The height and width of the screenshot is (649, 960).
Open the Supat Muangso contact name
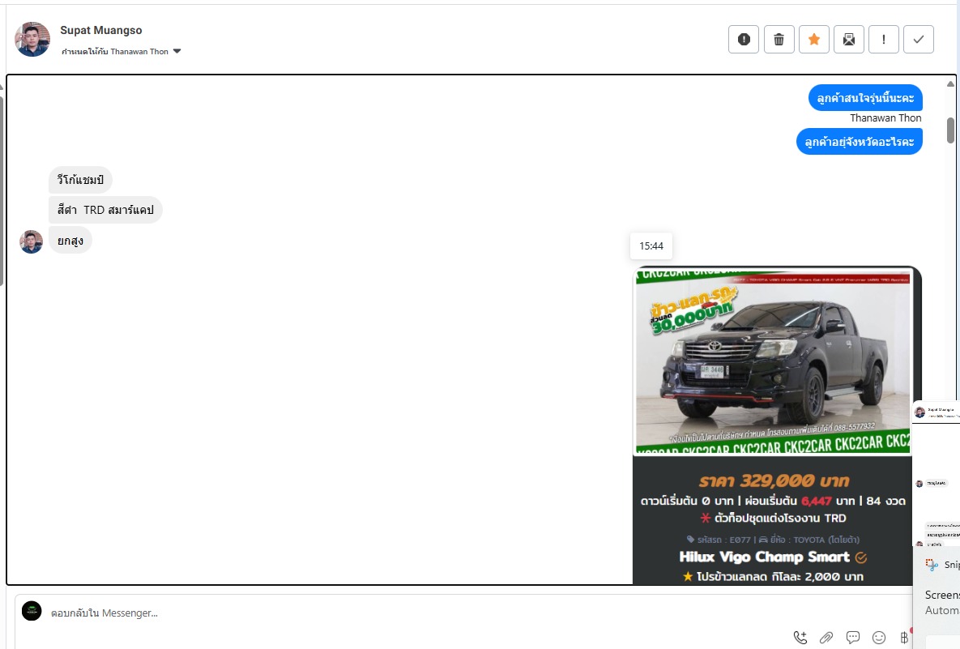[x=101, y=30]
